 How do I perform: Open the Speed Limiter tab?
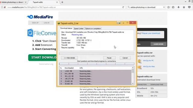(x=79, y=28)
